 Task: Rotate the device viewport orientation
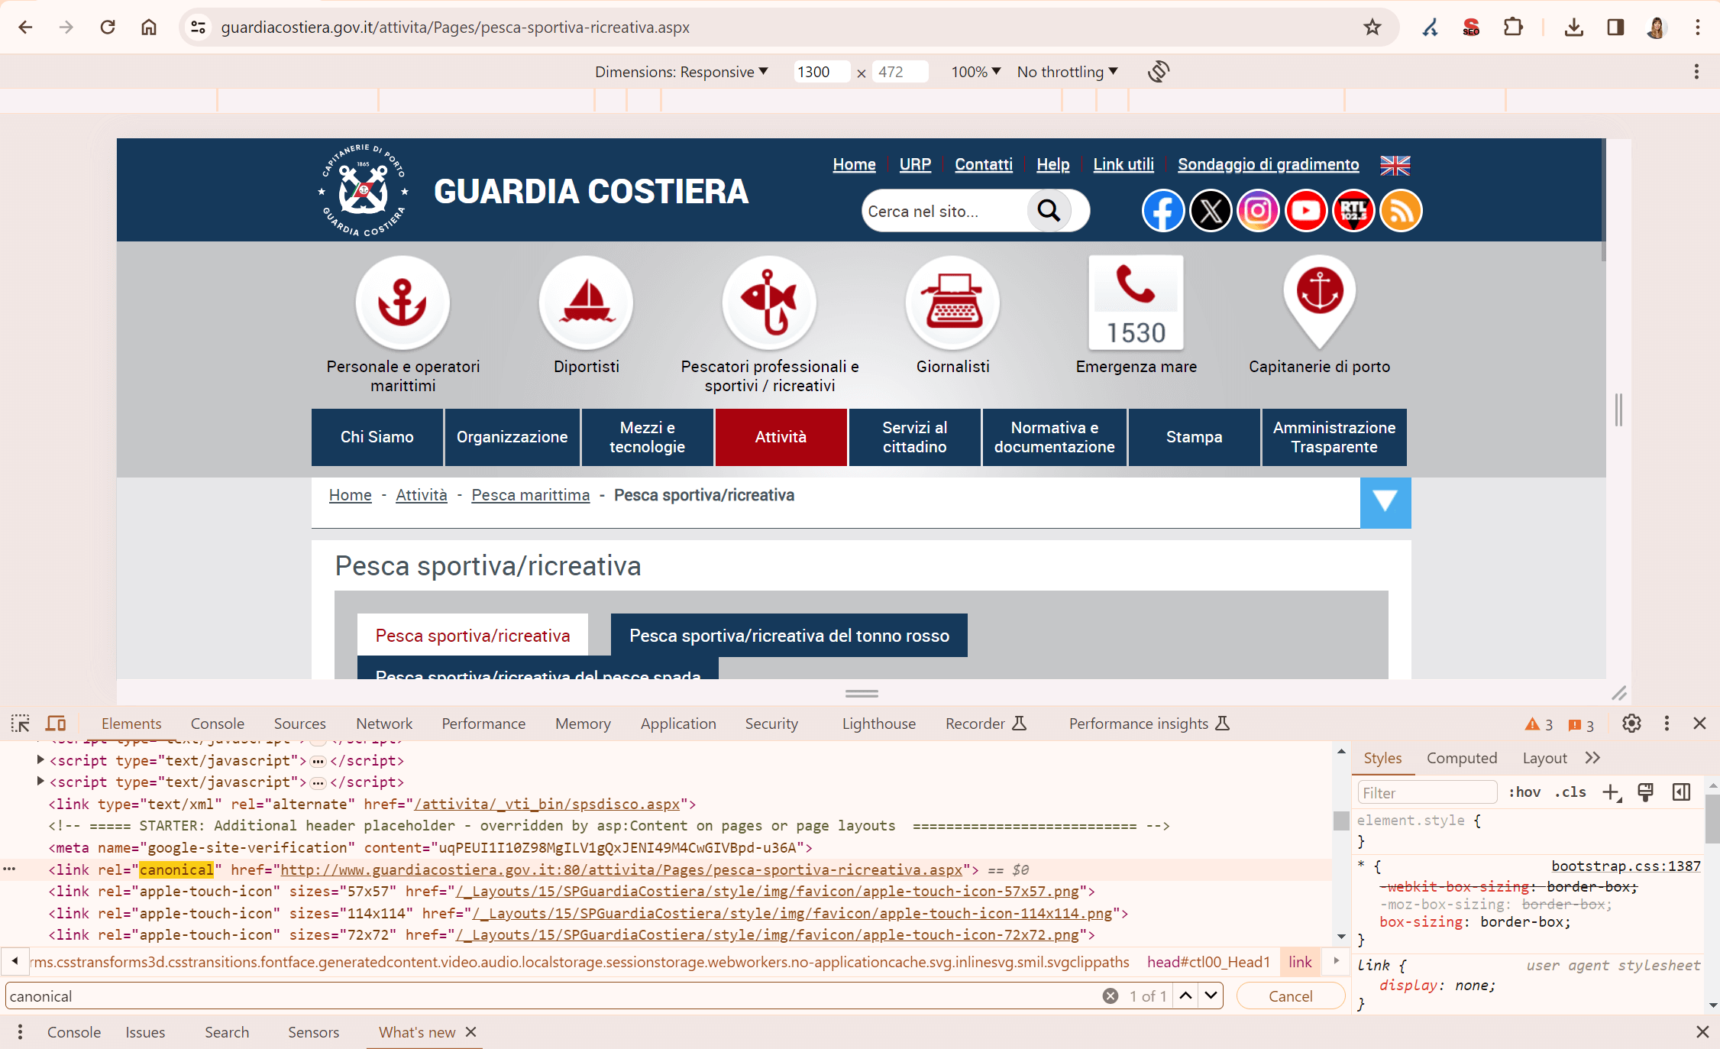(x=1158, y=72)
